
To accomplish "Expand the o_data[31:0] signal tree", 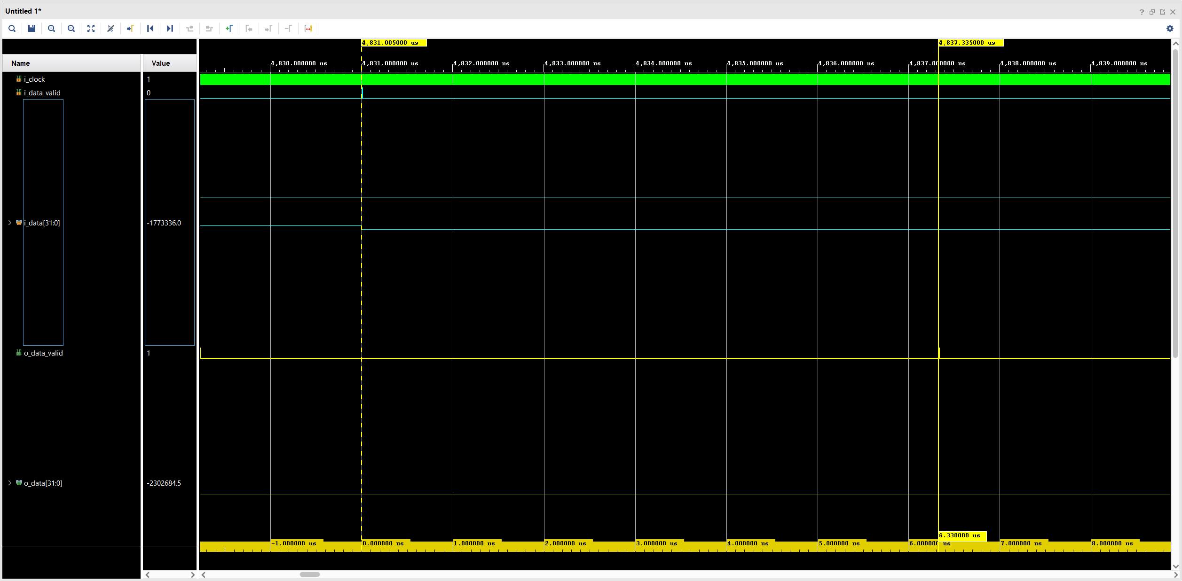I will pyautogui.click(x=10, y=483).
